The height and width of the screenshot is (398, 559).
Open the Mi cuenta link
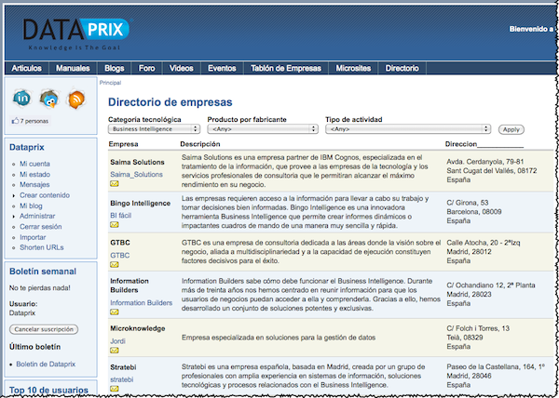pos(34,164)
